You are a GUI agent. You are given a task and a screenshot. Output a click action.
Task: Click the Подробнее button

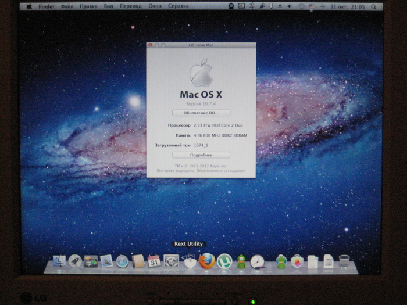coord(201,155)
